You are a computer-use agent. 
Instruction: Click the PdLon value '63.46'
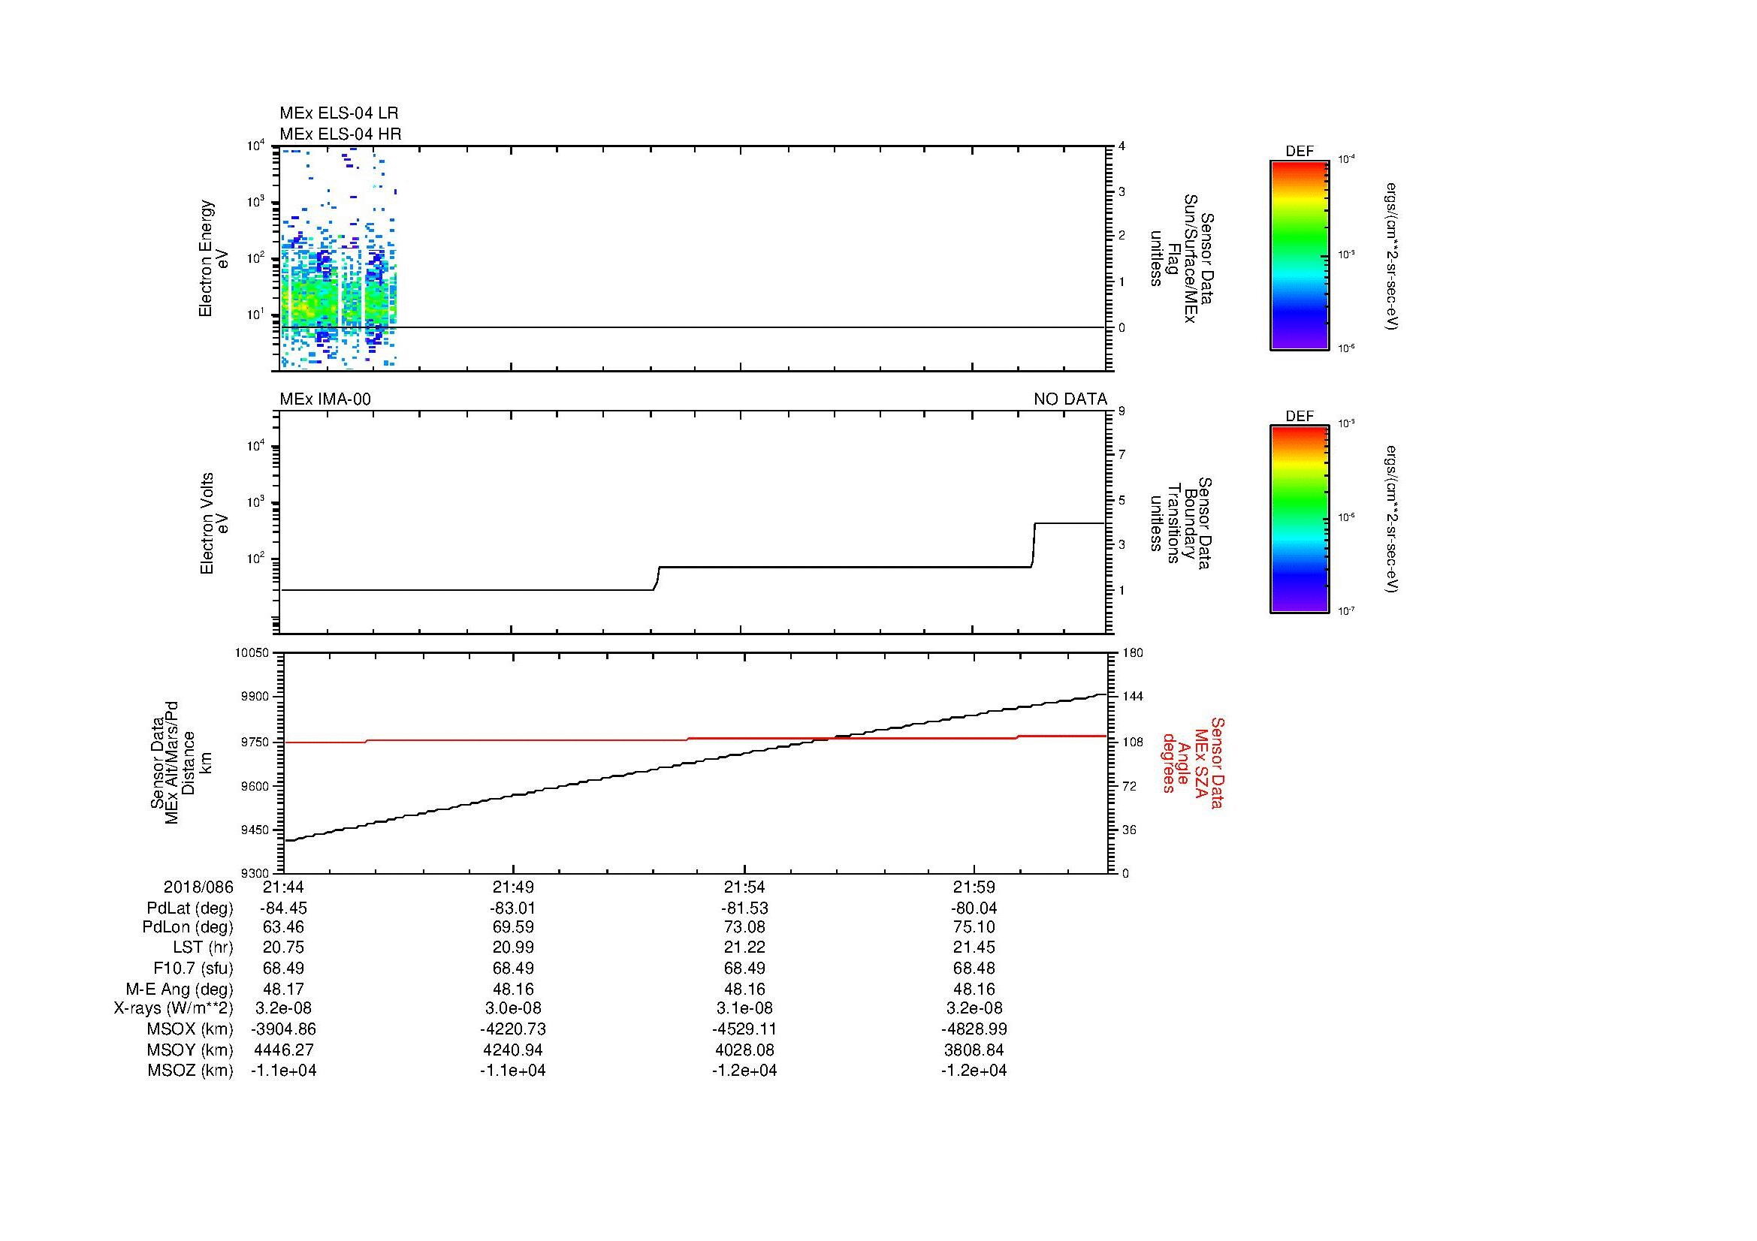(284, 927)
